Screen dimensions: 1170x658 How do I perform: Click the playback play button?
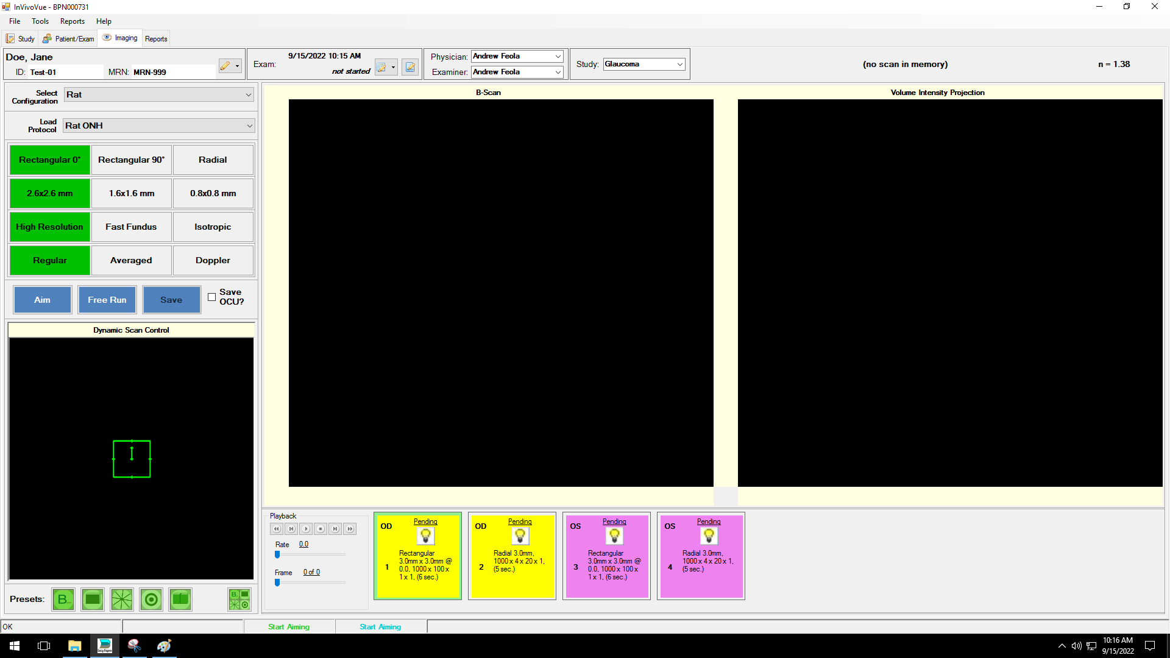point(306,529)
